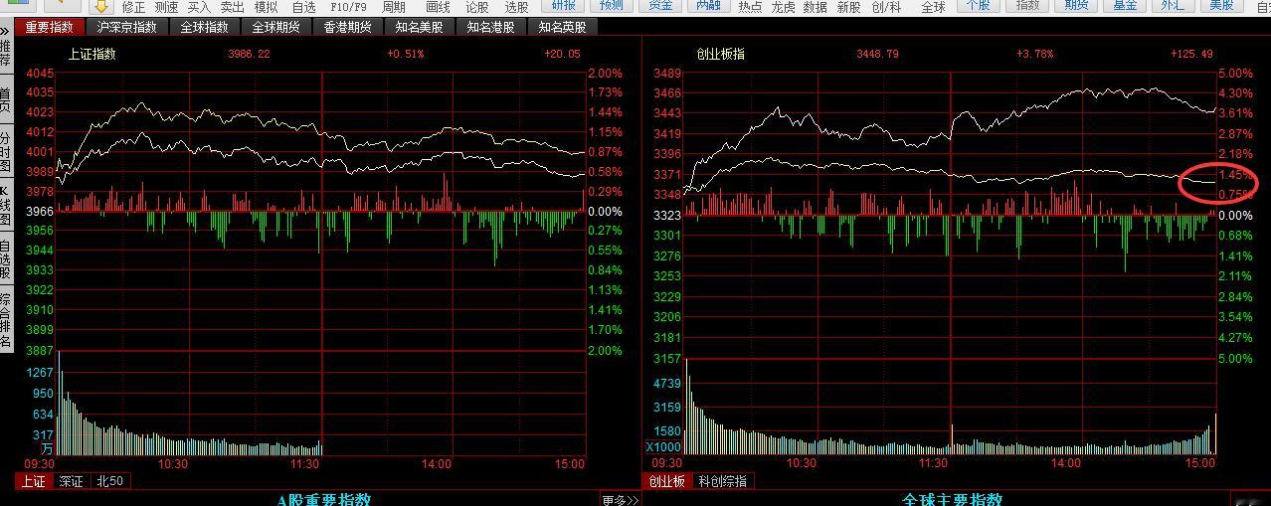Open the 综合排名 sidebar tab
This screenshot has width=1271, height=506.
click(x=6, y=319)
